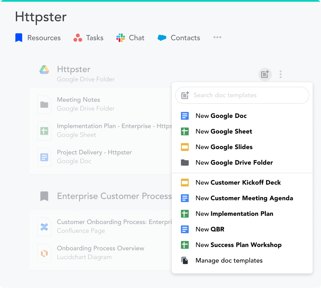Click the Google Sheet icon beside Implementation Plan - Enterprise
The height and width of the screenshot is (288, 321).
(x=44, y=131)
